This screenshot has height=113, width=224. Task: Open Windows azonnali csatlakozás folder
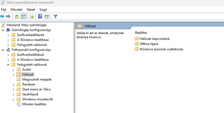(161, 49)
